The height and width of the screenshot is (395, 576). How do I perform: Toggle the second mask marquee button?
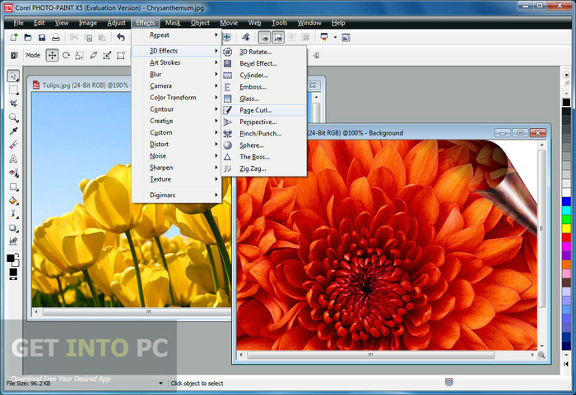point(279,38)
